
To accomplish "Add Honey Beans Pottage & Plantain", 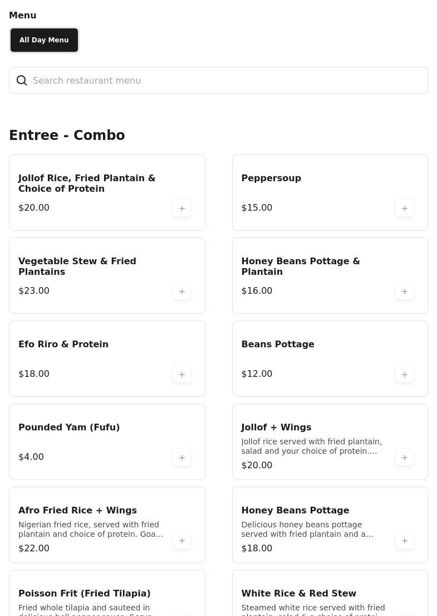I will click(x=405, y=292).
